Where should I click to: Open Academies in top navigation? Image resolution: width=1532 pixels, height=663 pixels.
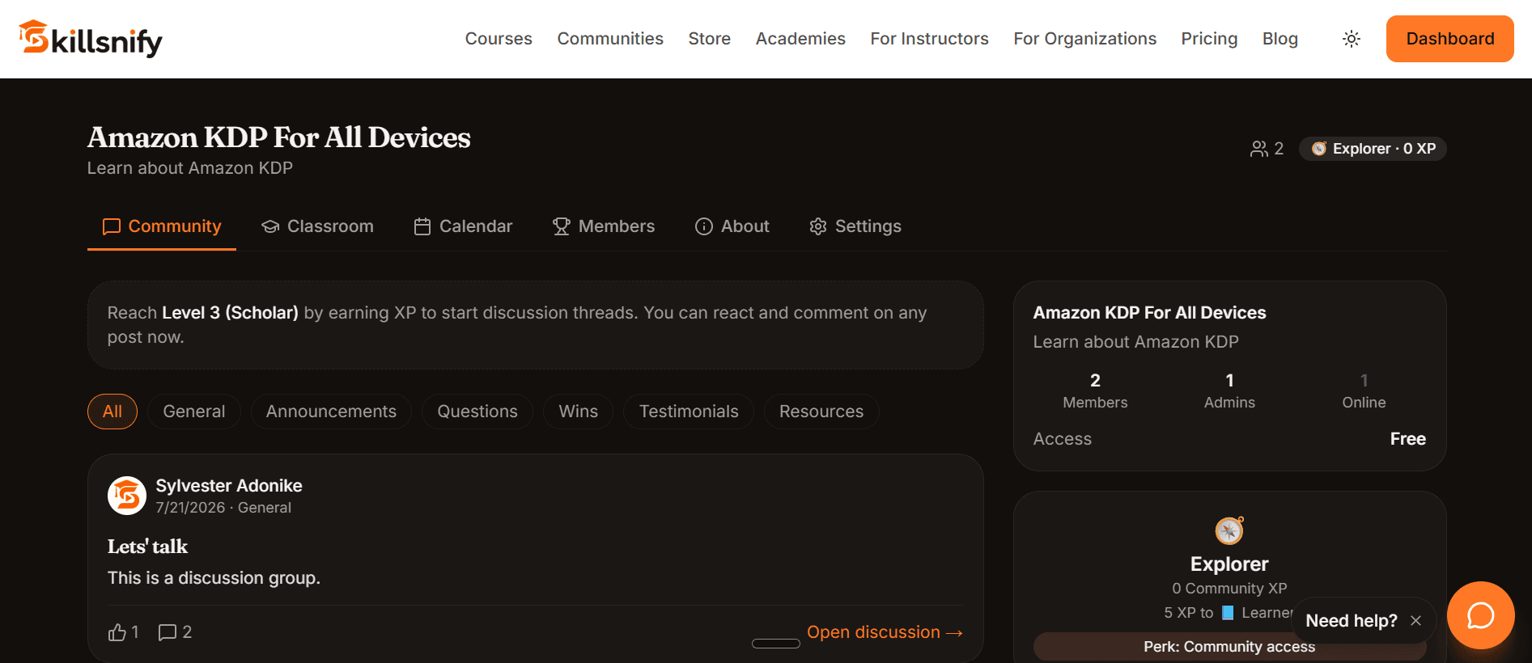[x=800, y=39]
